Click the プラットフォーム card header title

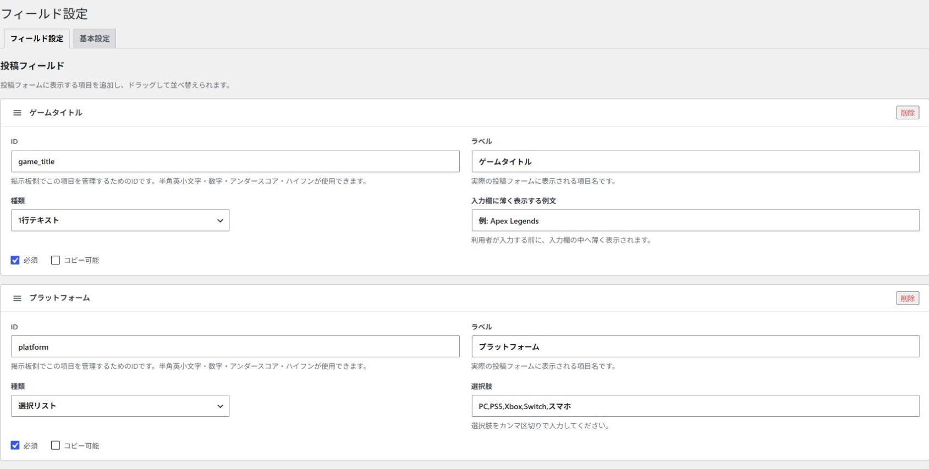tap(59, 298)
